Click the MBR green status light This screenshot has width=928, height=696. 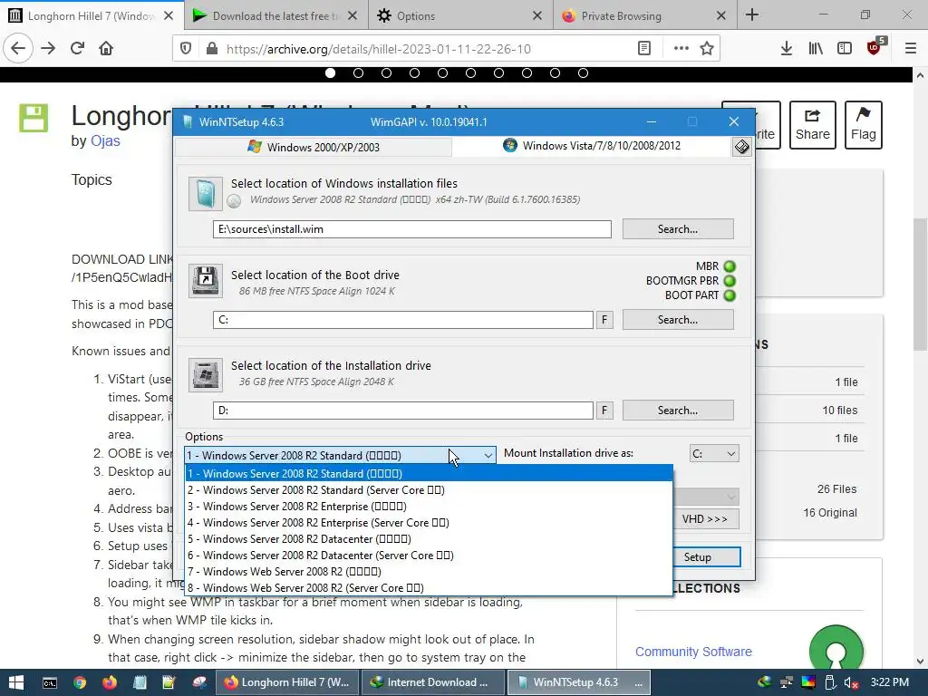[730, 266]
